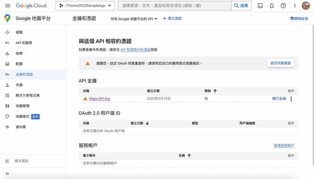
Task: Click the warning icon beside Maps API Key
Action: tap(85, 99)
